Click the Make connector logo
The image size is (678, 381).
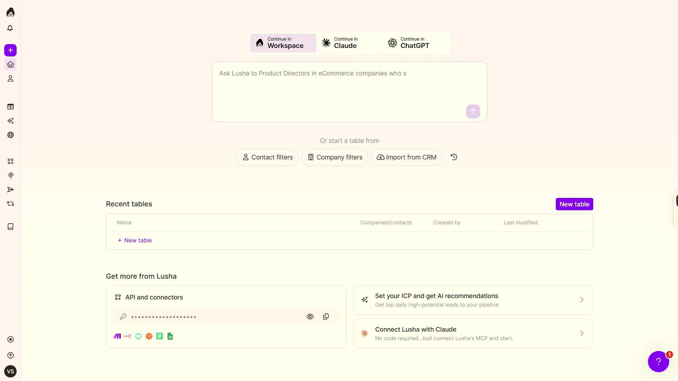(x=117, y=336)
